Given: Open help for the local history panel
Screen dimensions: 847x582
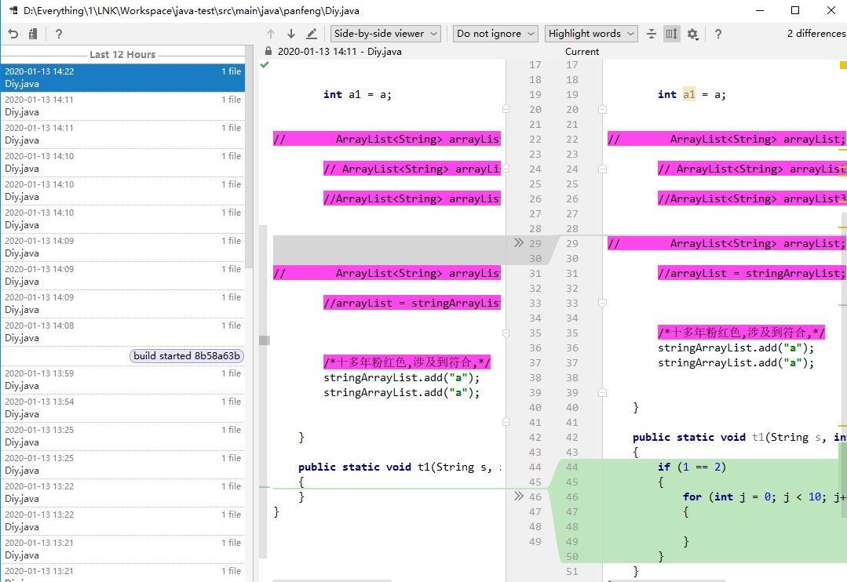Looking at the screenshot, I should coord(59,34).
